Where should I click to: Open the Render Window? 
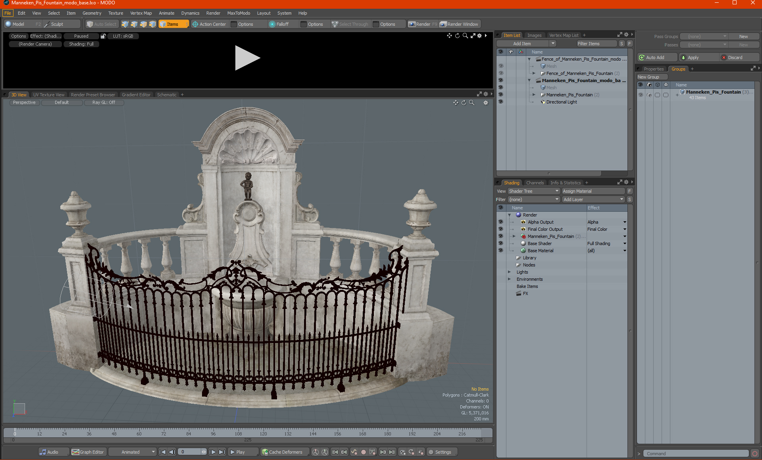point(459,24)
